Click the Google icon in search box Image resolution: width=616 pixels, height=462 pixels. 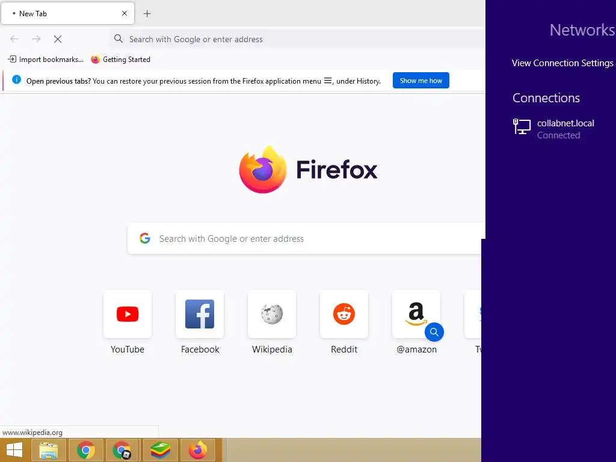pos(145,238)
